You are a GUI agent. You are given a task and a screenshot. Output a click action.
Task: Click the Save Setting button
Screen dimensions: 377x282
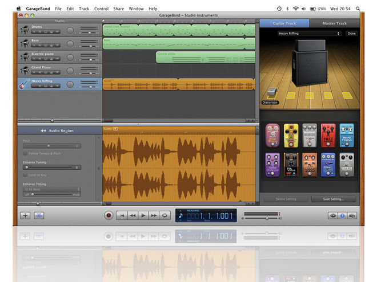tap(334, 199)
